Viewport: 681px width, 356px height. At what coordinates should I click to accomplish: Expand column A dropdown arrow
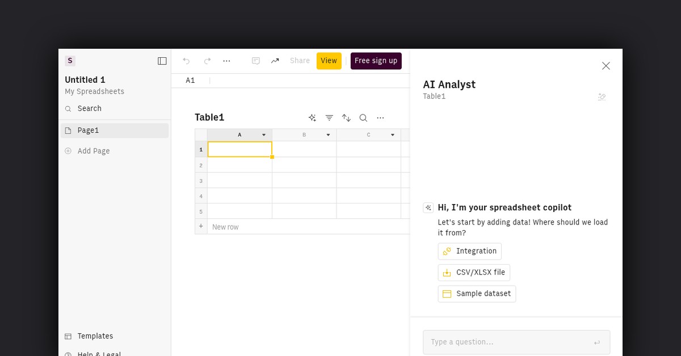[x=264, y=135]
